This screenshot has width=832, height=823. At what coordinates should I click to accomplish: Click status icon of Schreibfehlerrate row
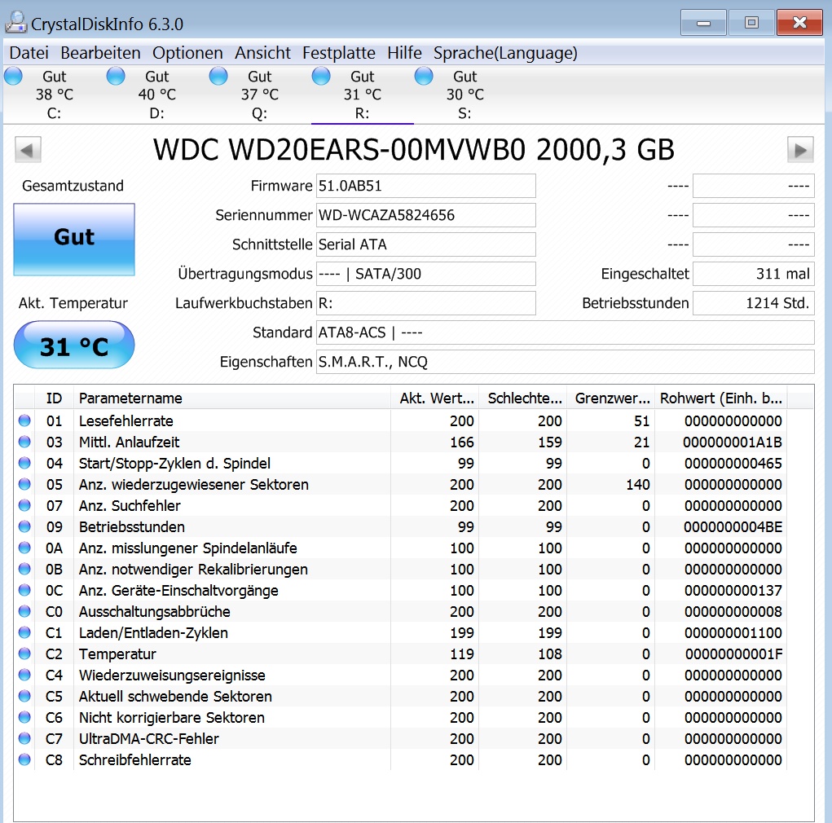pyautogui.click(x=24, y=759)
